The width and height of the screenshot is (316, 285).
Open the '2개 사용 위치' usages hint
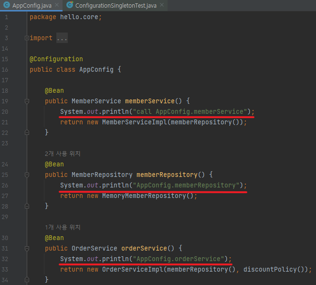(x=63, y=153)
